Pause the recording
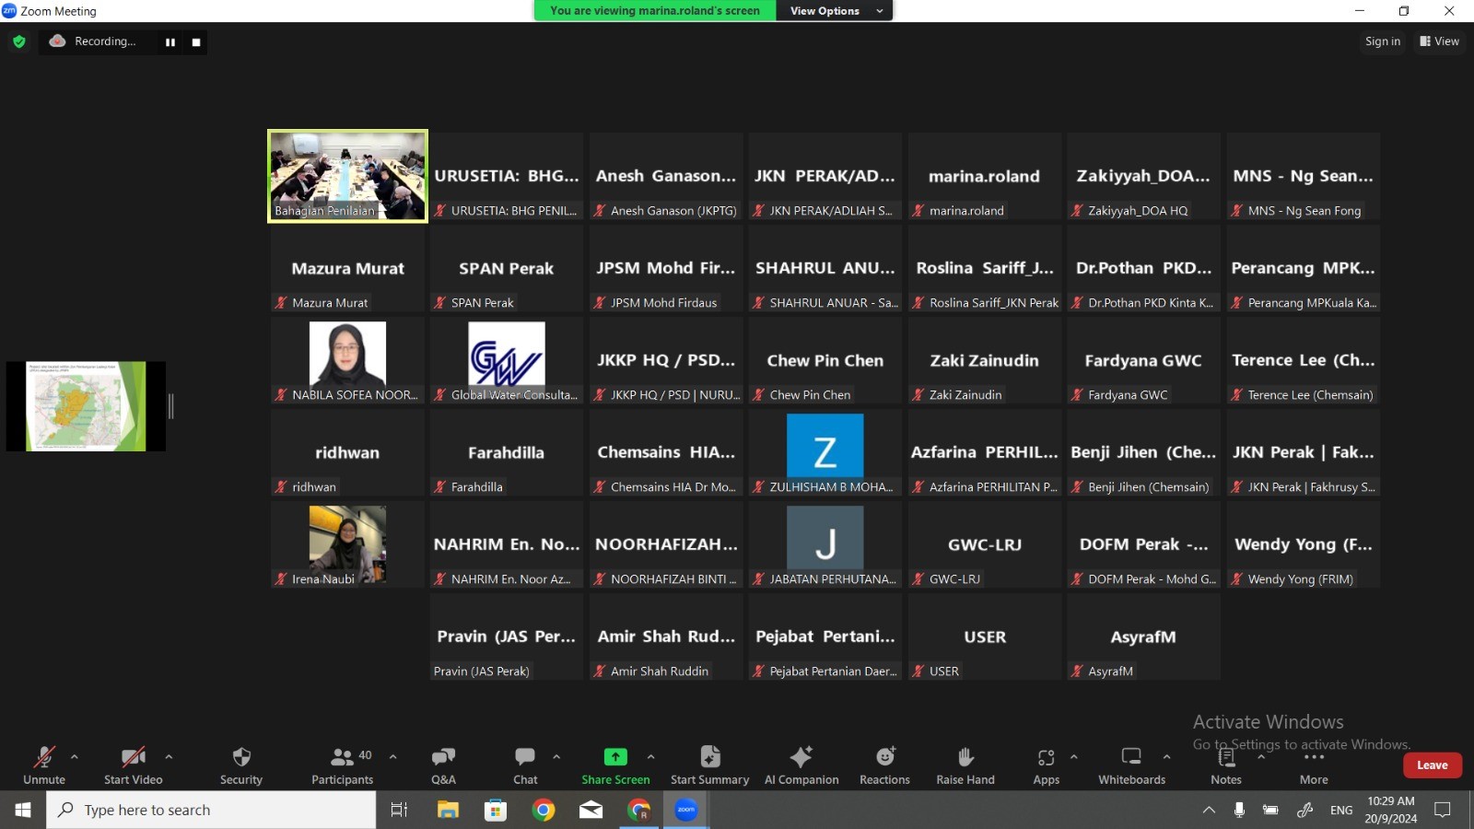1474x829 pixels. 170,42
